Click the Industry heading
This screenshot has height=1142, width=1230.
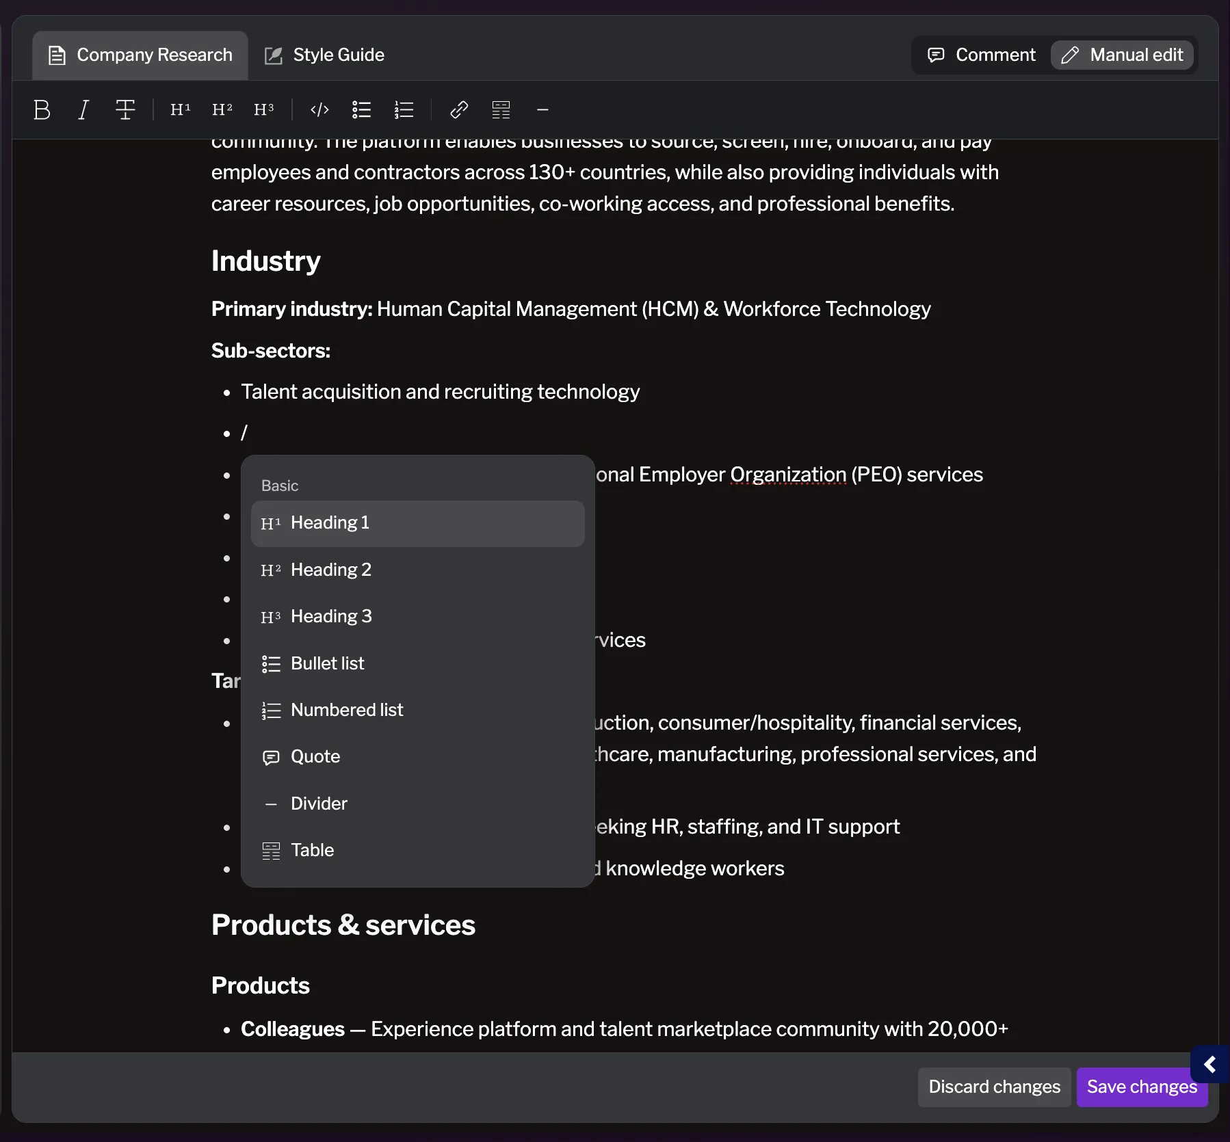coord(265,261)
